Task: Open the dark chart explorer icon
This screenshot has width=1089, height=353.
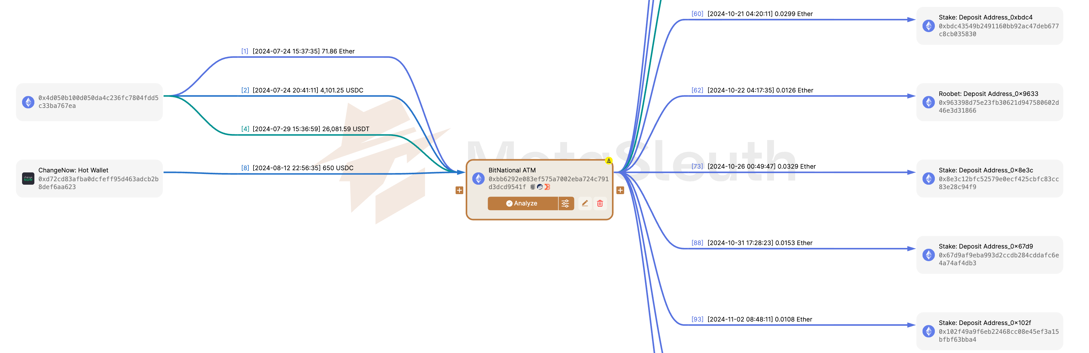Action: click(540, 187)
